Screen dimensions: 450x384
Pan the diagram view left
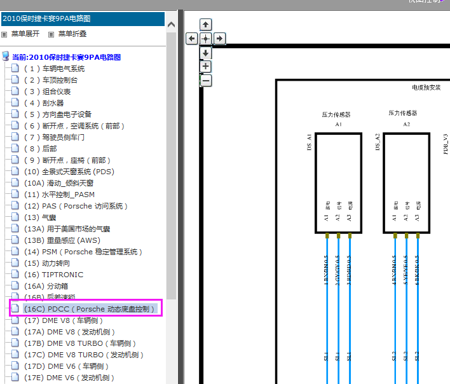coord(192,38)
